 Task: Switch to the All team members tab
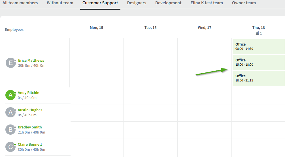point(20,3)
